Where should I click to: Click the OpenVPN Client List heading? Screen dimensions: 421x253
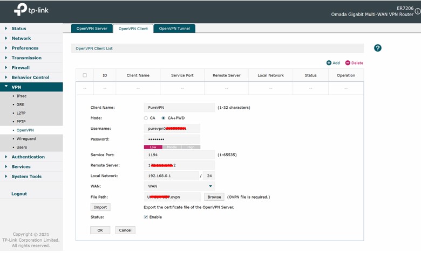(94, 48)
